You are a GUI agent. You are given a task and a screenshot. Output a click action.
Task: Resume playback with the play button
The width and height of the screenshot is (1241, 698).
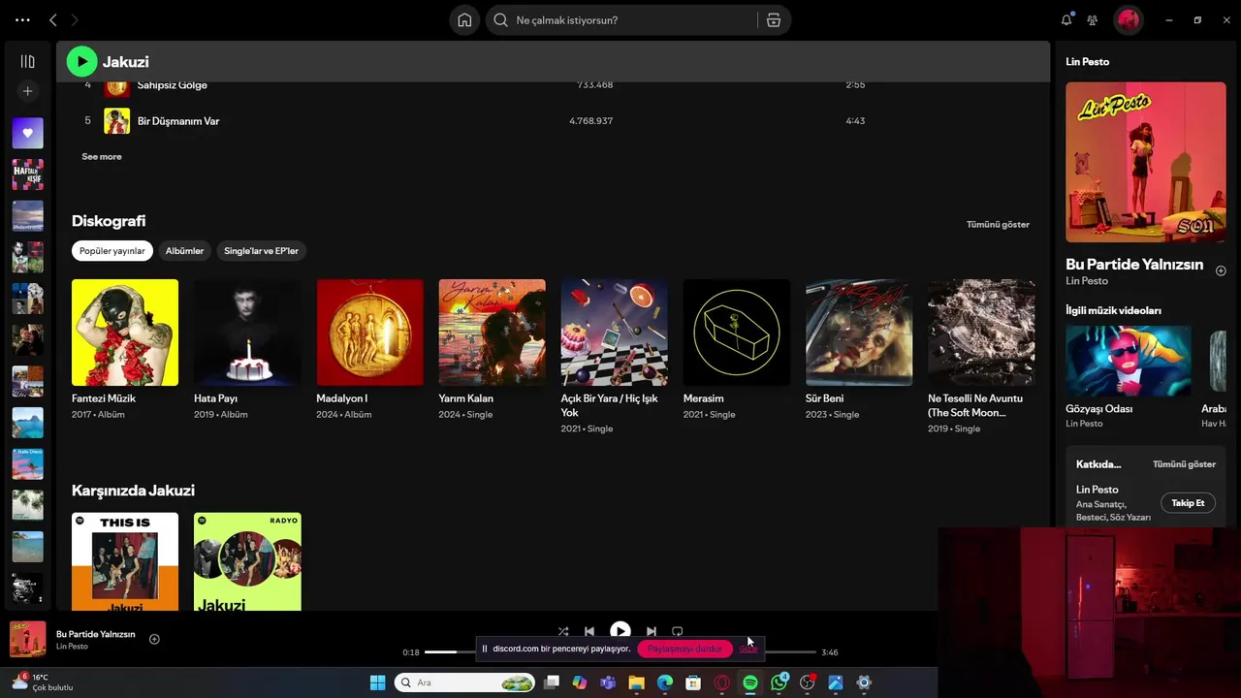620,631
